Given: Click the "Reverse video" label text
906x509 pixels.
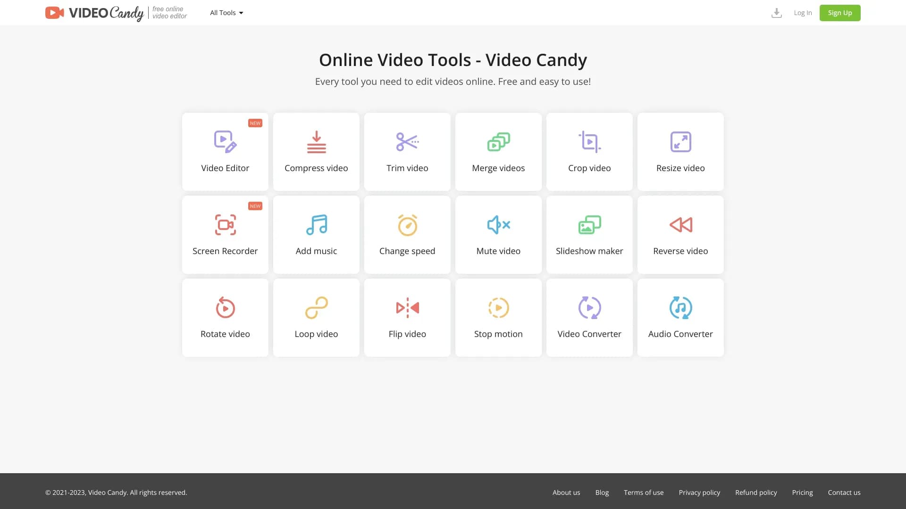Looking at the screenshot, I should coord(680,251).
